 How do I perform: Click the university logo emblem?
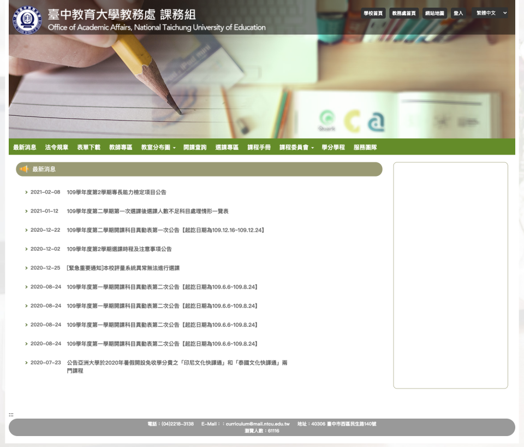(27, 20)
